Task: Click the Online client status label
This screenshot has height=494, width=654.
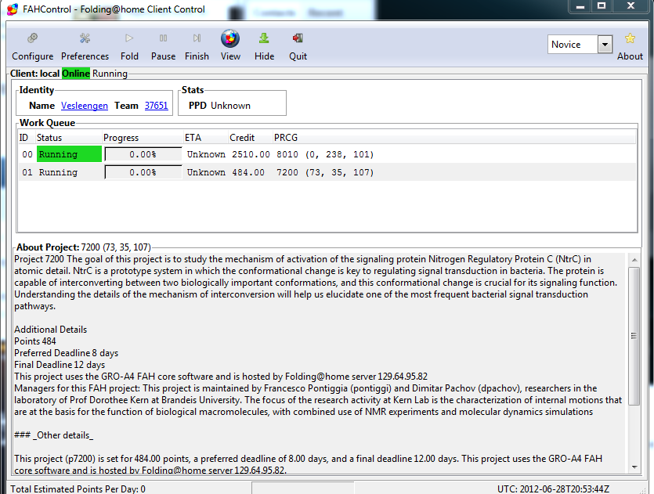Action: 76,74
